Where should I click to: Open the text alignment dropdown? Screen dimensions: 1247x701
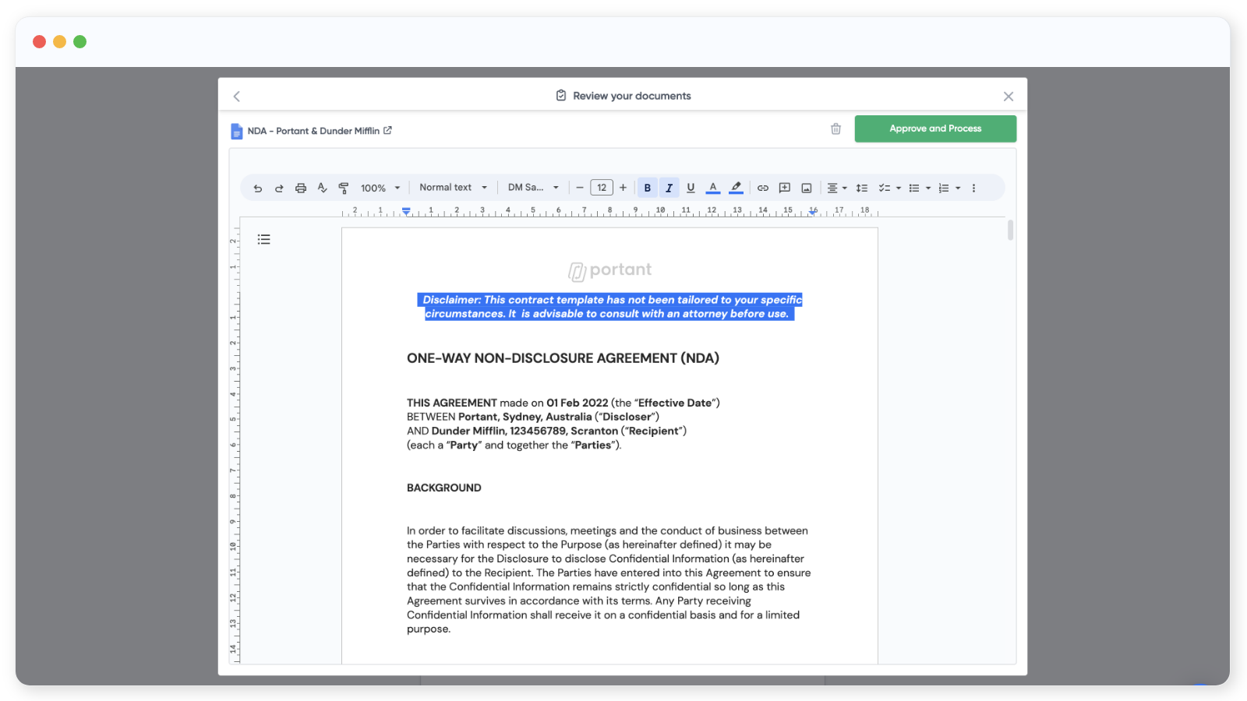coord(836,188)
